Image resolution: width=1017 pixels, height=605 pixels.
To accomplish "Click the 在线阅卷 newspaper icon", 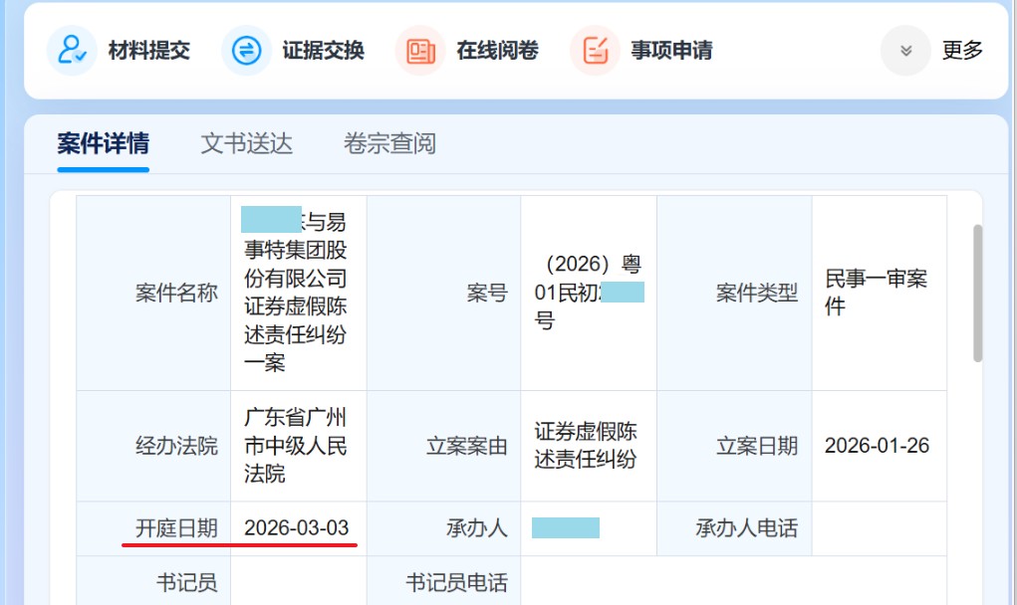I will [420, 50].
